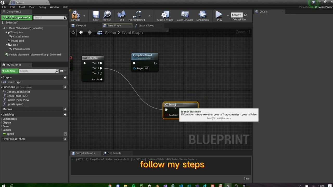Expand the Display variable category
The height and width of the screenshot is (187, 333).
(x=2, y=123)
